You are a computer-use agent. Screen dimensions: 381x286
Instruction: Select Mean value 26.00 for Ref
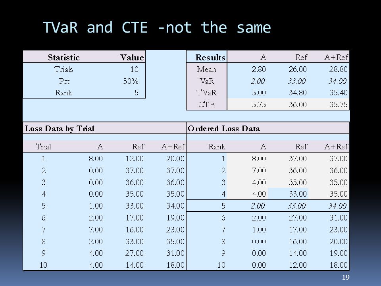[298, 69]
